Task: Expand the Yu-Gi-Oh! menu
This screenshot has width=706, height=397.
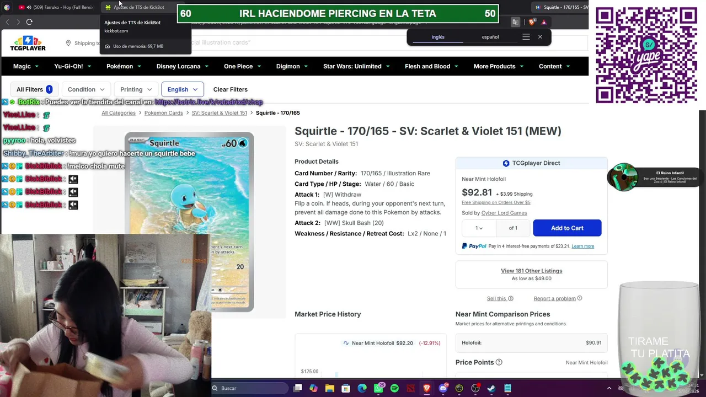Action: 72,66
